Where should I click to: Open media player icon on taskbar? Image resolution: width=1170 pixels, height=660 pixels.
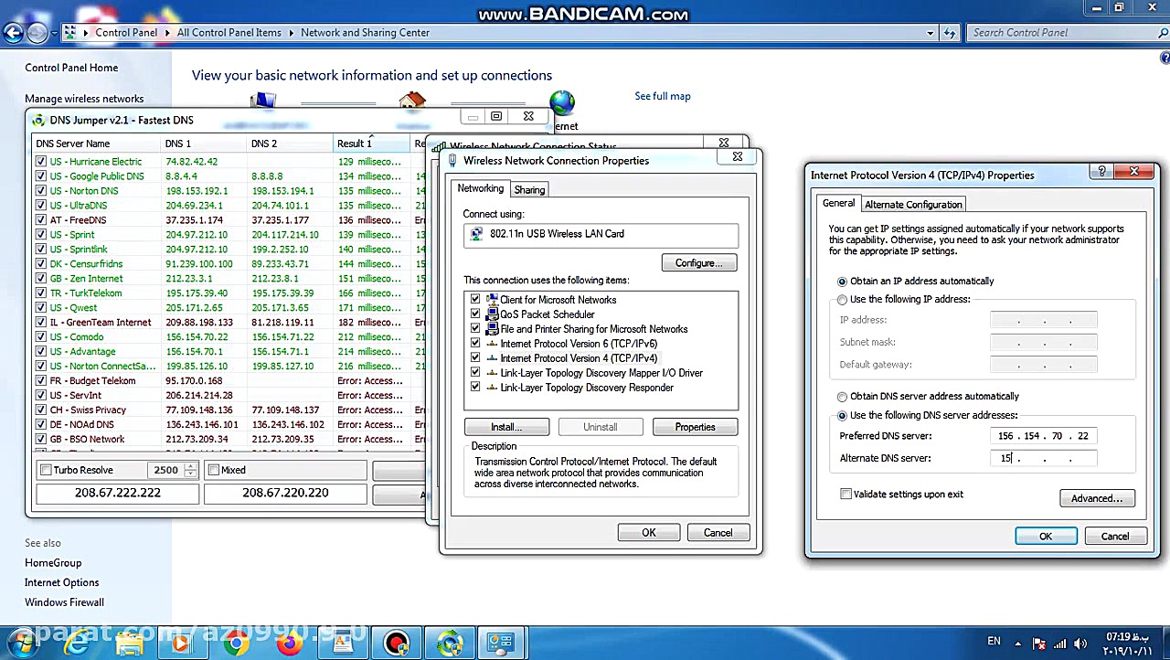pos(180,644)
